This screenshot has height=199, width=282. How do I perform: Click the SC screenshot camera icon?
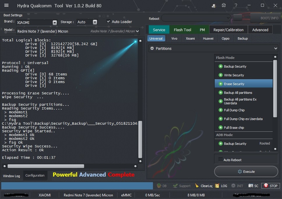tap(251, 186)
